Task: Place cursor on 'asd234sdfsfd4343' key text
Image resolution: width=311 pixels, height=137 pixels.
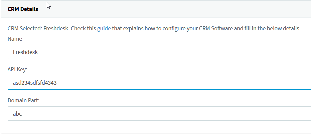Action: [x=35, y=83]
